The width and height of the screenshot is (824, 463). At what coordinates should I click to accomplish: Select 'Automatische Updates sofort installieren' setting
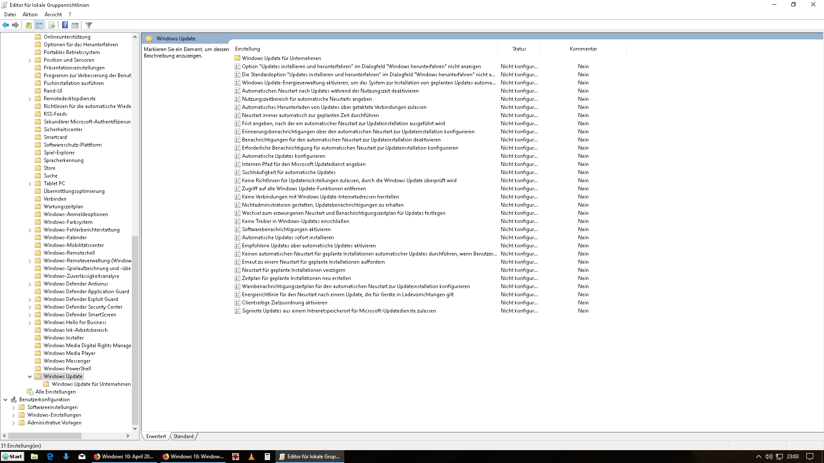pos(288,238)
